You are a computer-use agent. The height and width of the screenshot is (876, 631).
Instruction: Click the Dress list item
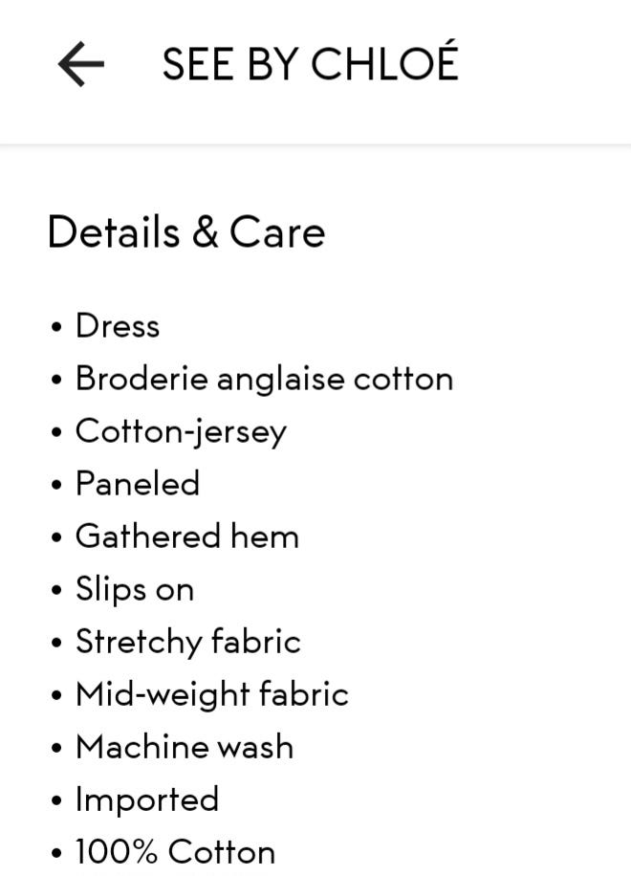(x=118, y=326)
